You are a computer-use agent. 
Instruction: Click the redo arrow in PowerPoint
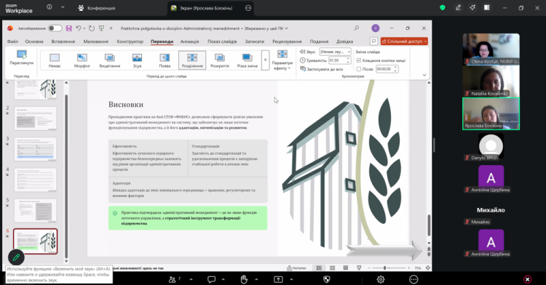click(91, 28)
